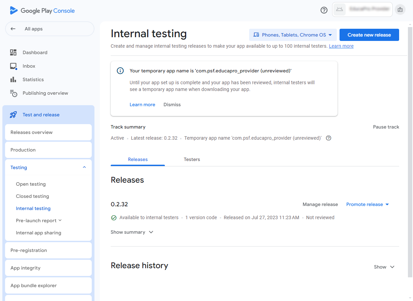This screenshot has height=301, width=413.
Task: Click Pause track
Action: tap(386, 127)
